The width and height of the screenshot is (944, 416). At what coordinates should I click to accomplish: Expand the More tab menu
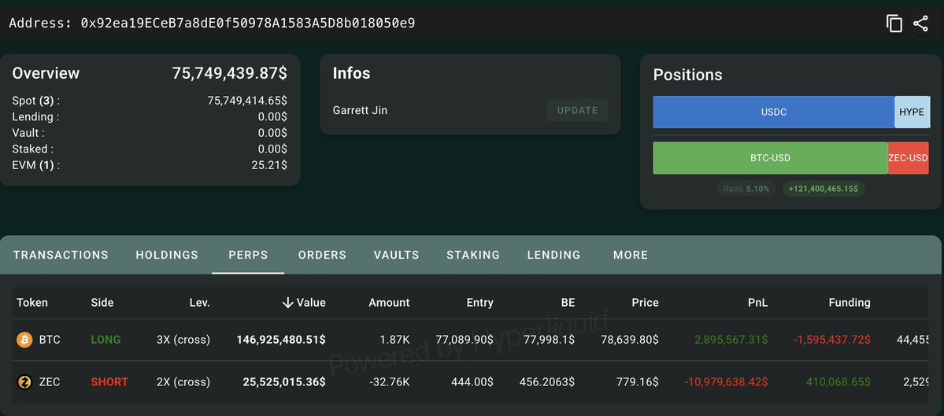(x=631, y=255)
